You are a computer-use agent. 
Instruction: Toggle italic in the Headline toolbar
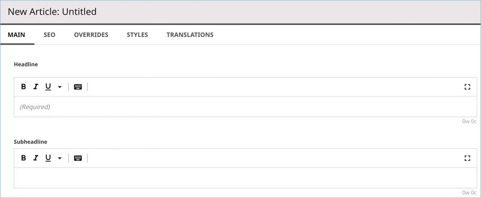point(36,87)
